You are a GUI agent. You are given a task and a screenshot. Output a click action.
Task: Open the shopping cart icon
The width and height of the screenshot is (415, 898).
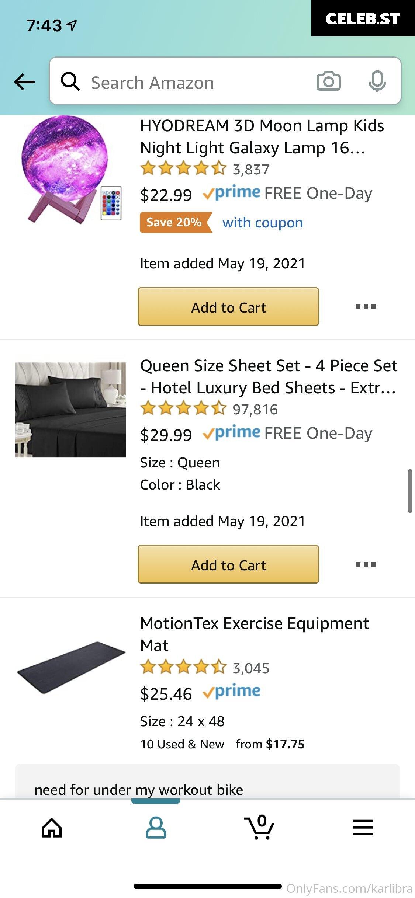click(x=259, y=827)
